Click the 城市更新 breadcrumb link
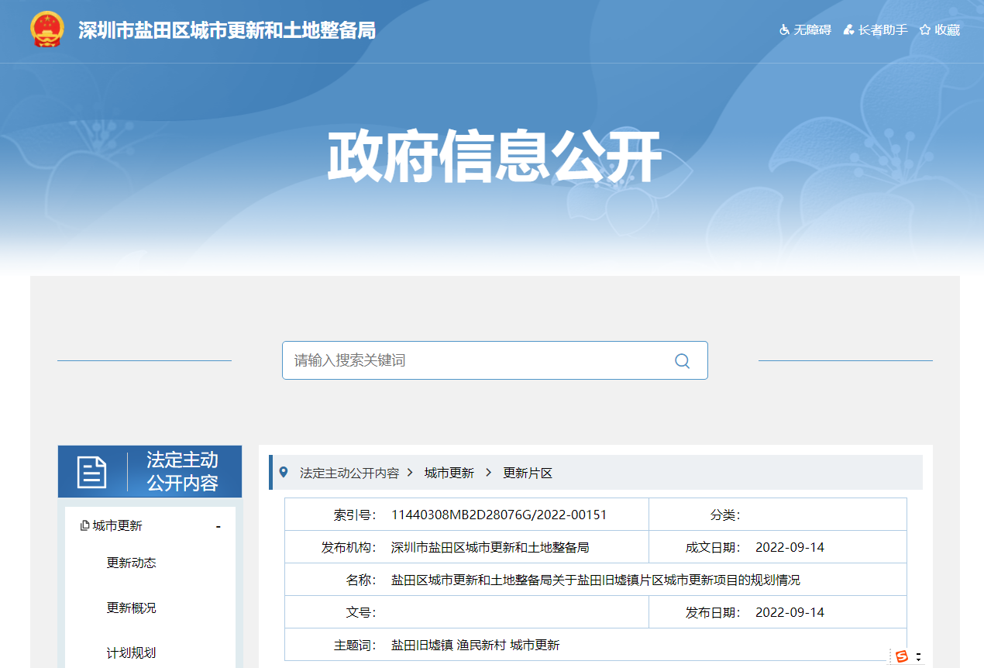The height and width of the screenshot is (668, 984). (449, 473)
